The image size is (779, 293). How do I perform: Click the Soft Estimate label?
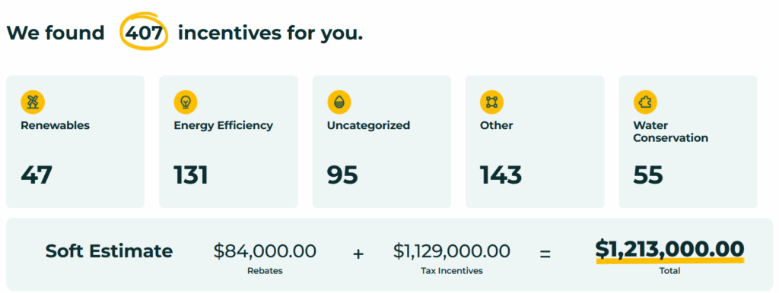click(110, 250)
